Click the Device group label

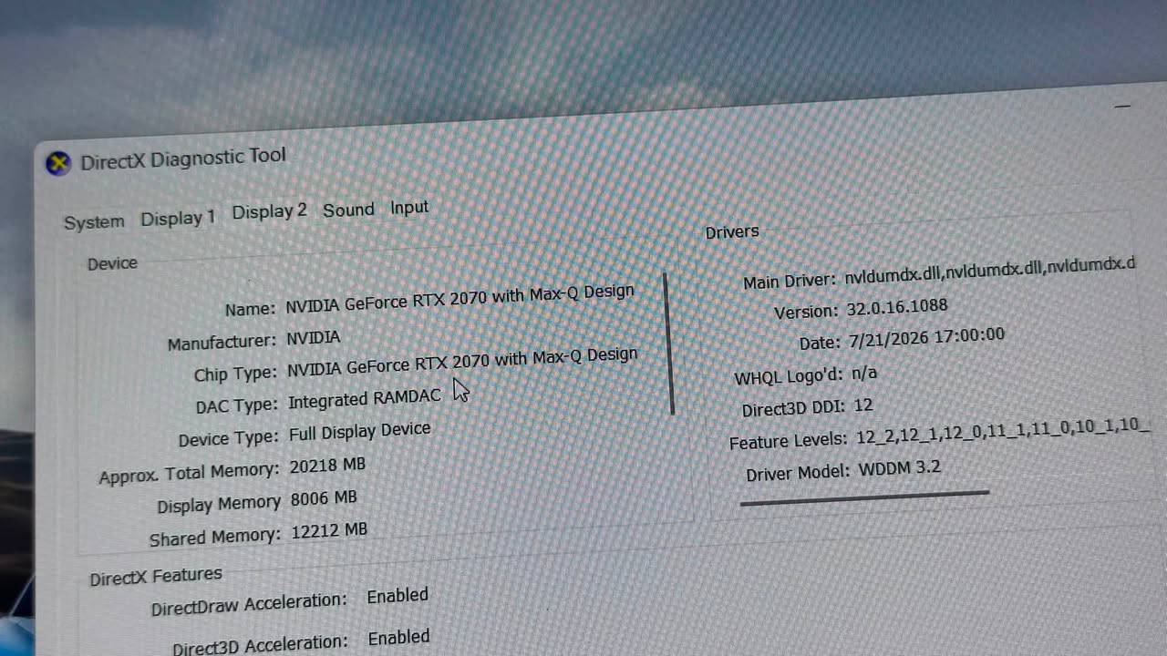112,263
